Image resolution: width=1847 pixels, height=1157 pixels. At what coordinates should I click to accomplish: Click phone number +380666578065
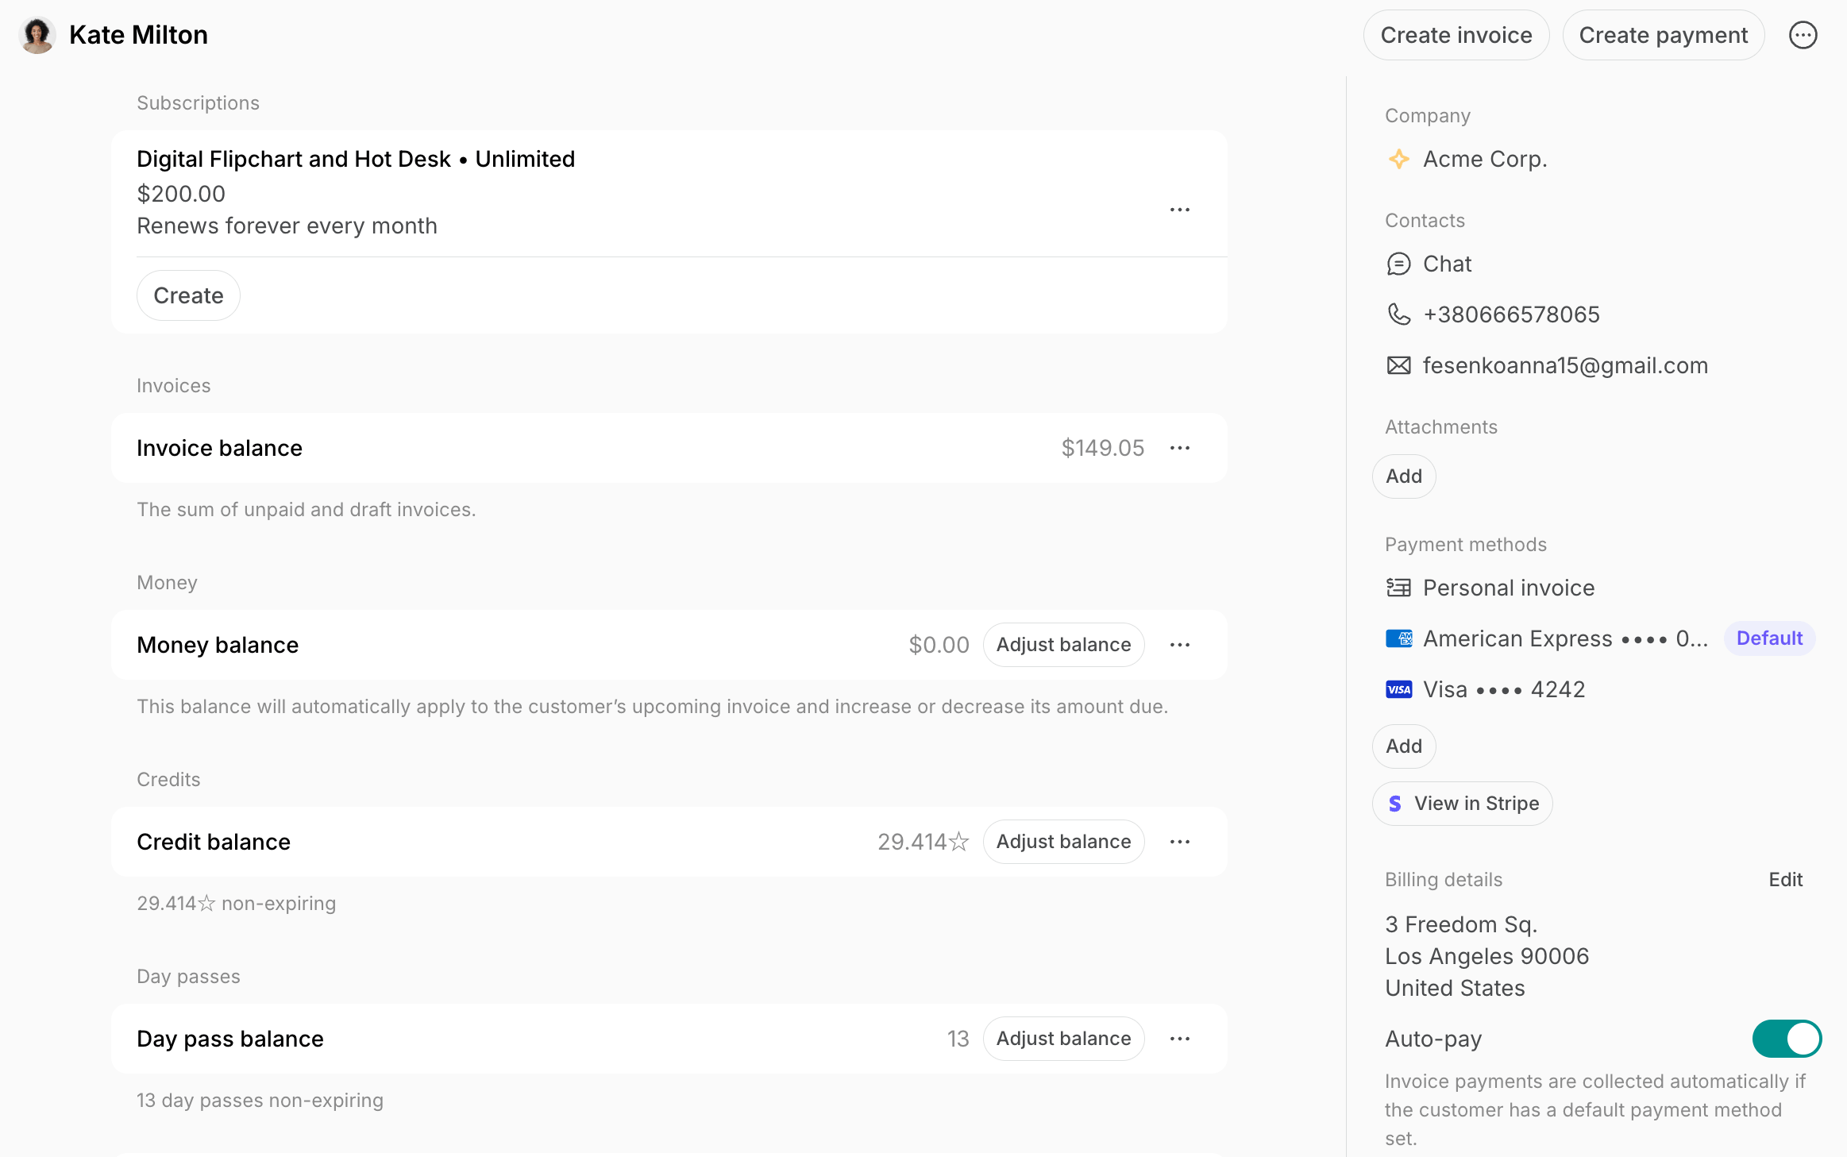tap(1511, 314)
